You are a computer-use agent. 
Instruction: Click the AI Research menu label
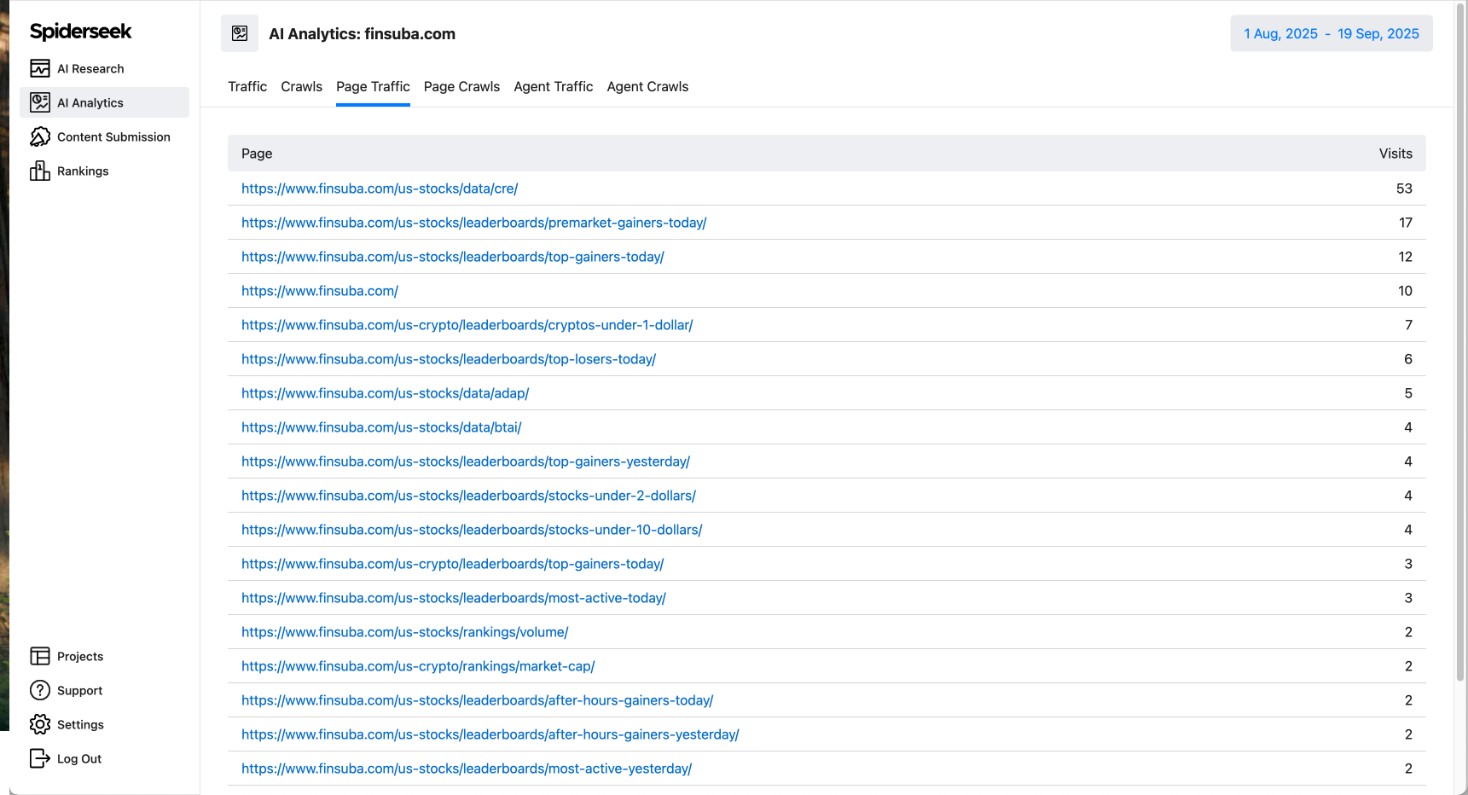tap(90, 68)
